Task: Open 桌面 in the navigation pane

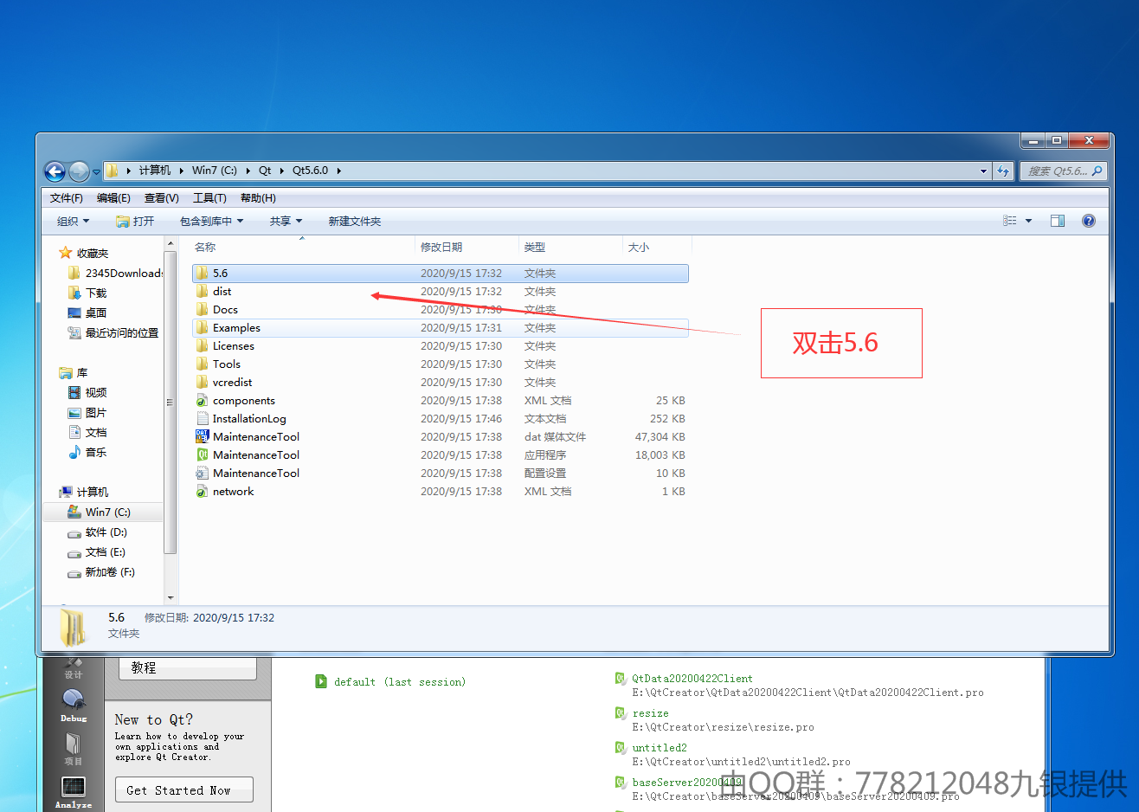Action: click(x=87, y=313)
